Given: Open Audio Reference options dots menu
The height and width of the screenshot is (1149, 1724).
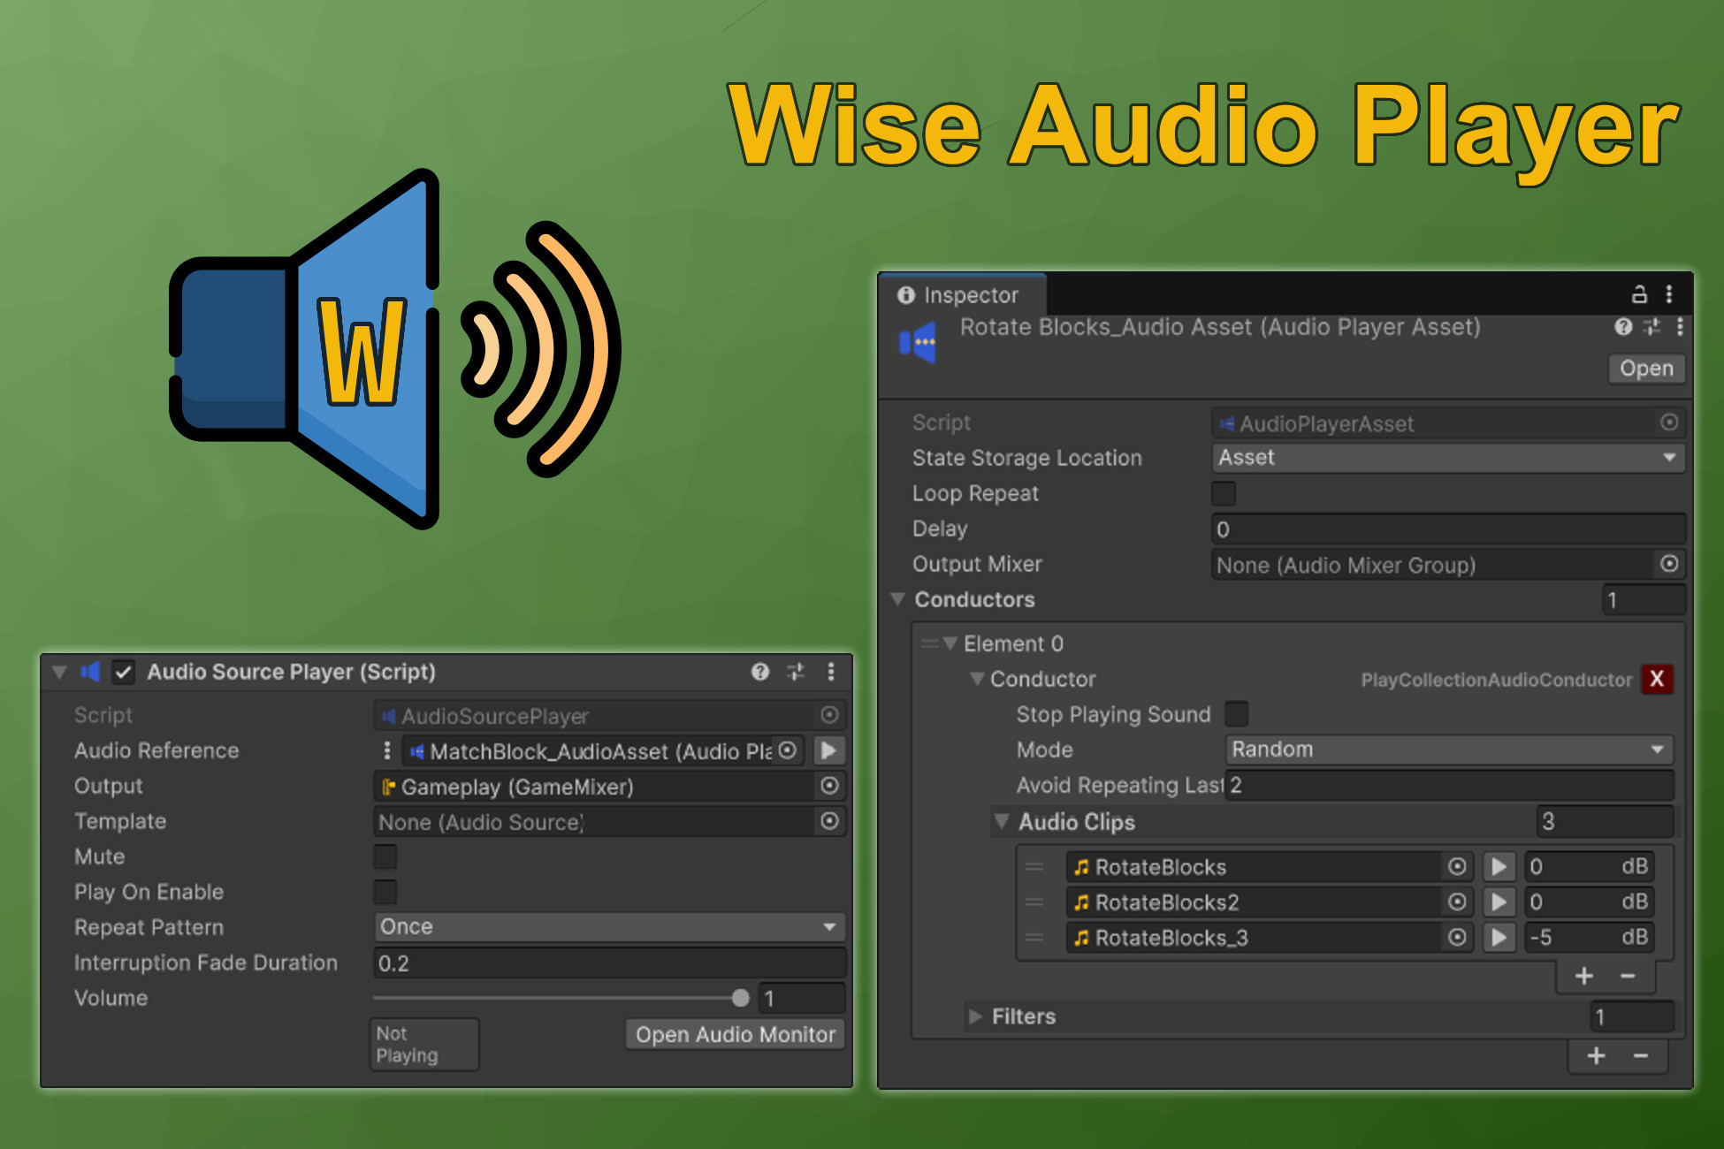Looking at the screenshot, I should point(386,750).
